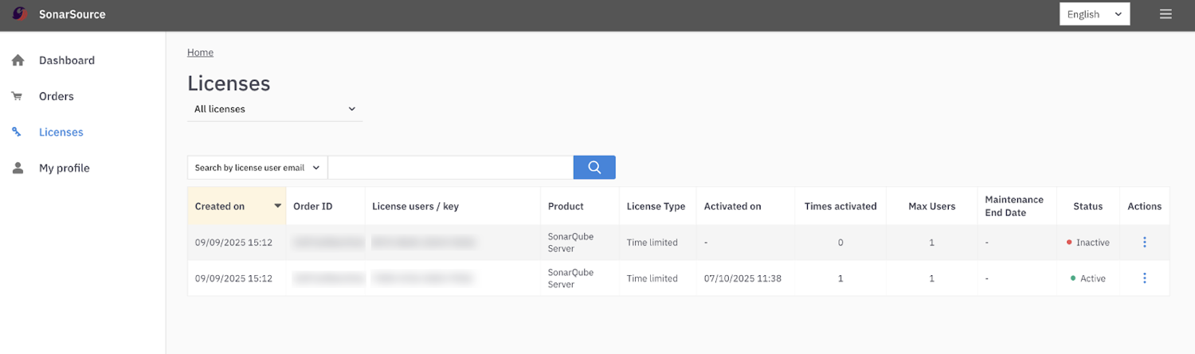Image resolution: width=1195 pixels, height=354 pixels.
Task: Click the Dashboard home icon
Action: pos(18,60)
